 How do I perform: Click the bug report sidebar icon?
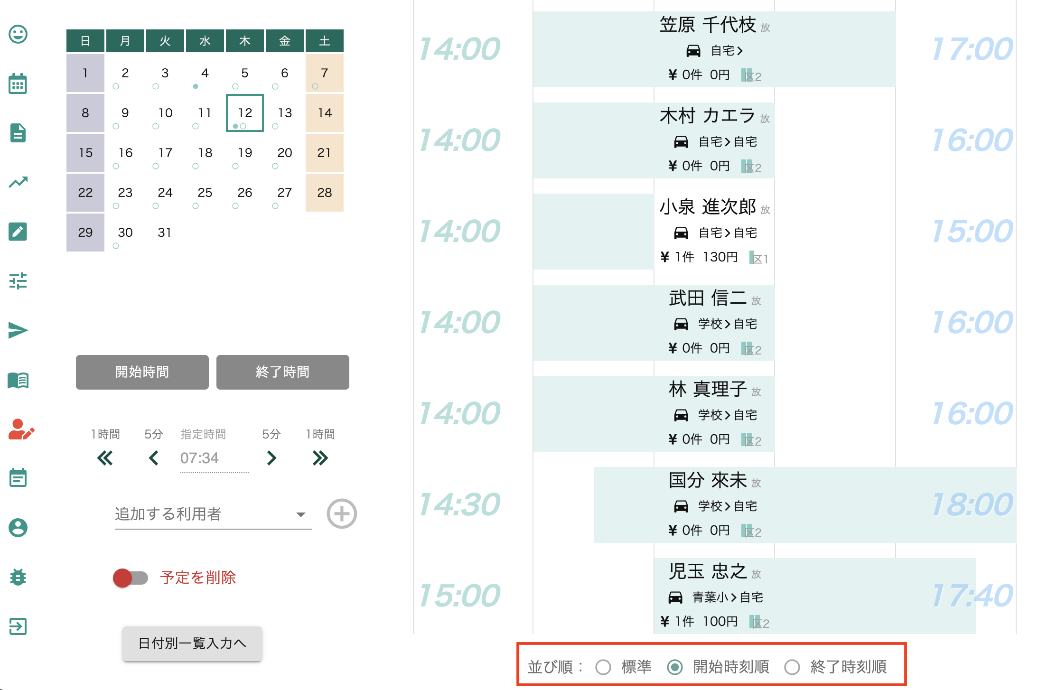[18, 577]
